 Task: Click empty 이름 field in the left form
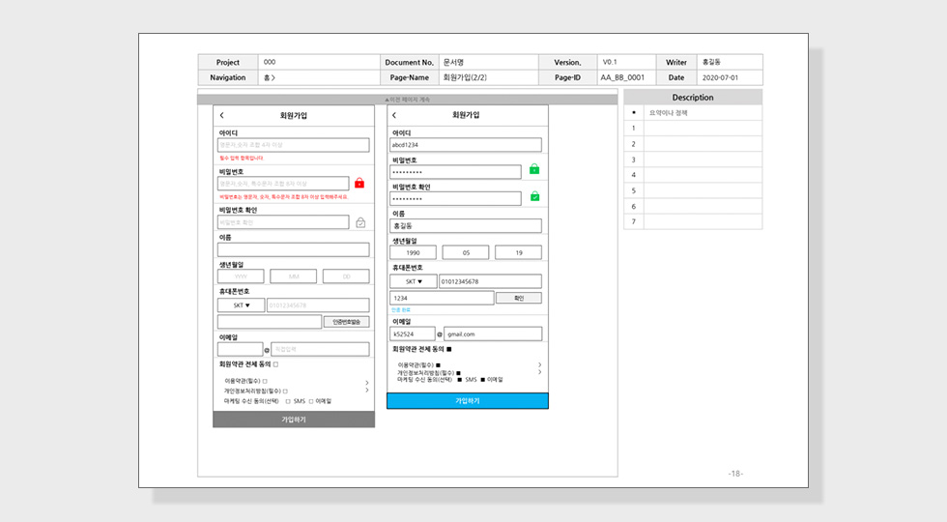294,250
